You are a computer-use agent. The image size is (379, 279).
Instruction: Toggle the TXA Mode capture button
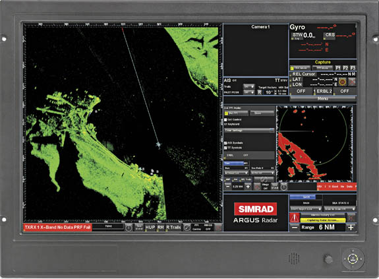point(301,68)
